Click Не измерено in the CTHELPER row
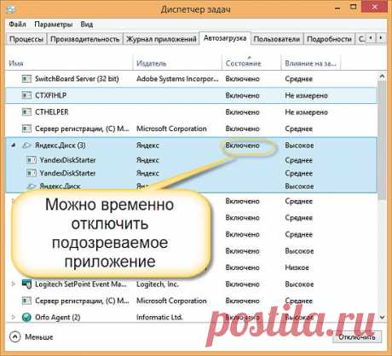 click(306, 112)
